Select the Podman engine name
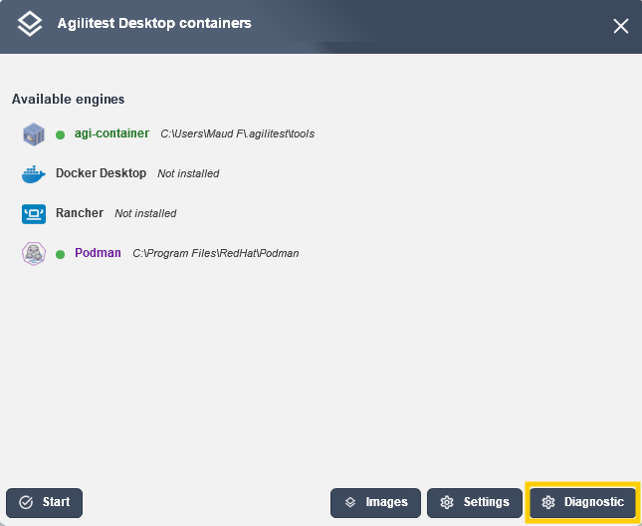The image size is (642, 526). click(98, 253)
